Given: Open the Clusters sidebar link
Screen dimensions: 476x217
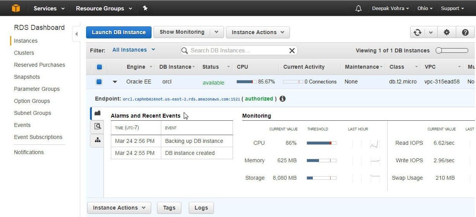Looking at the screenshot, I should pyautogui.click(x=24, y=53).
